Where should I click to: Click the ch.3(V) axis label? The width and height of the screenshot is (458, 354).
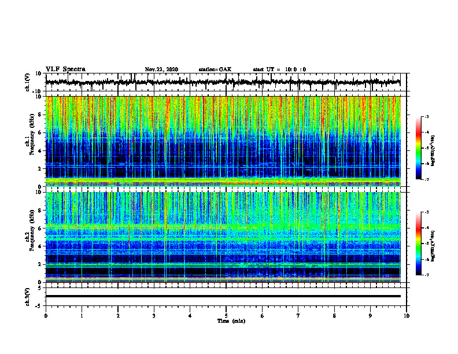coord(28,297)
